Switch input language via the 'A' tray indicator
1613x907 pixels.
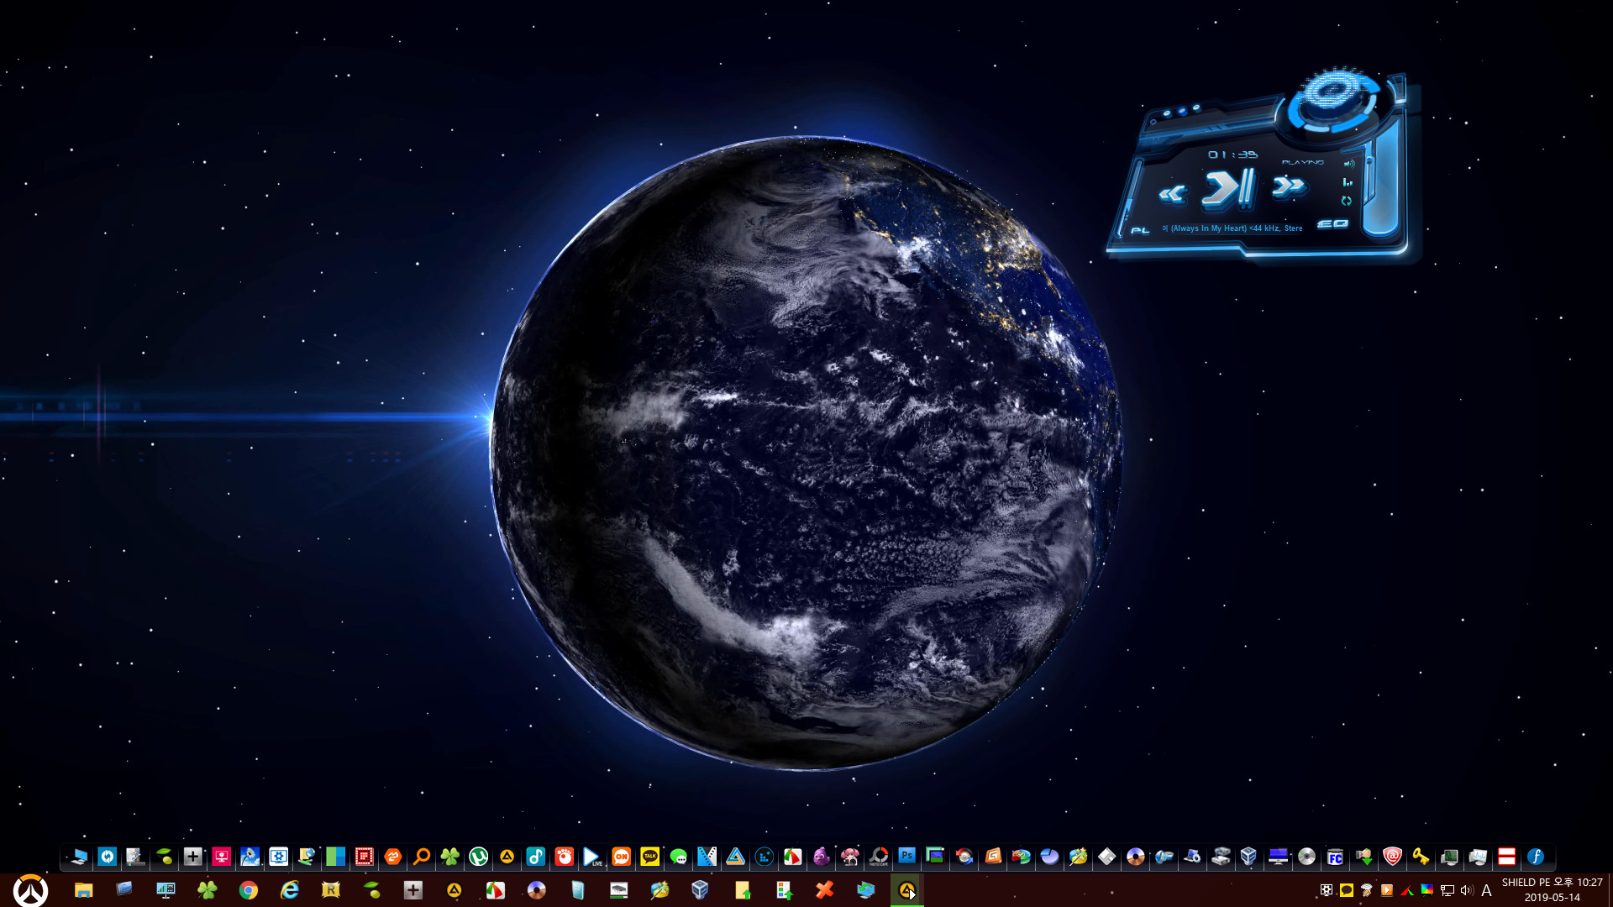coord(1486,890)
